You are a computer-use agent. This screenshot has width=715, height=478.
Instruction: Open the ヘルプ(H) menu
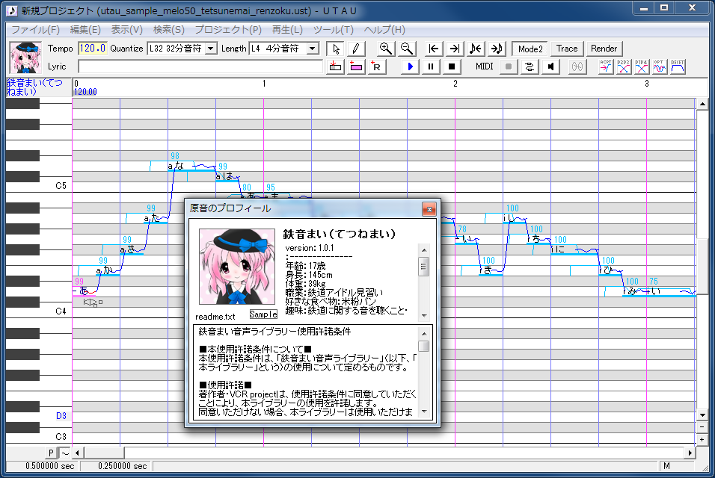pyautogui.click(x=384, y=30)
